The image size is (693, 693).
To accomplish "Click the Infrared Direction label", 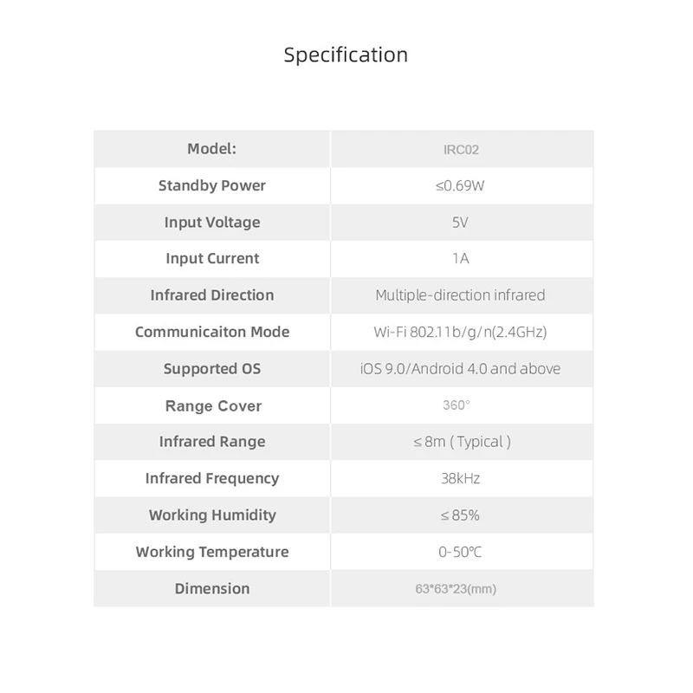I will pyautogui.click(x=211, y=295).
